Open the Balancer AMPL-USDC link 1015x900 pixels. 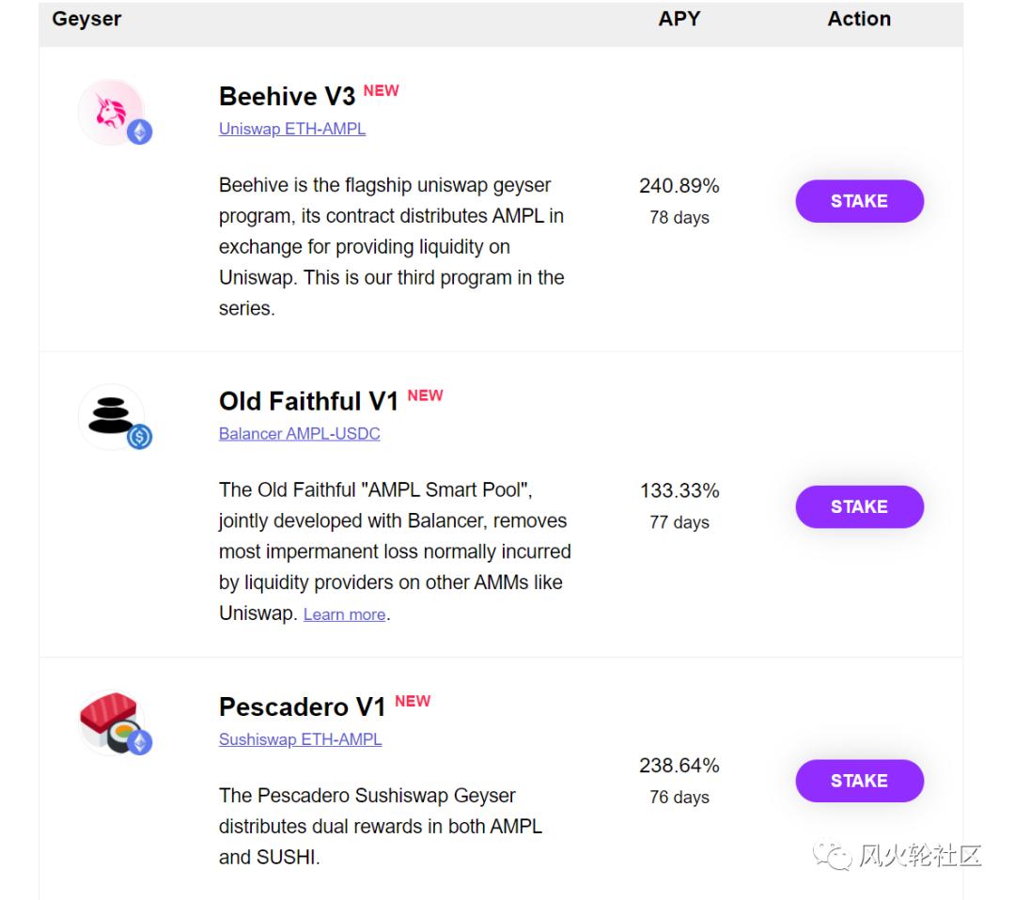[x=299, y=433]
